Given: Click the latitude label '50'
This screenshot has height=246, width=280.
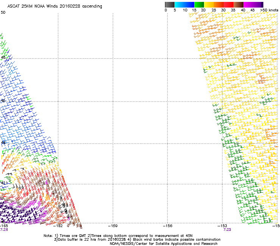Looking at the screenshot, I should pyautogui.click(x=3, y=12).
